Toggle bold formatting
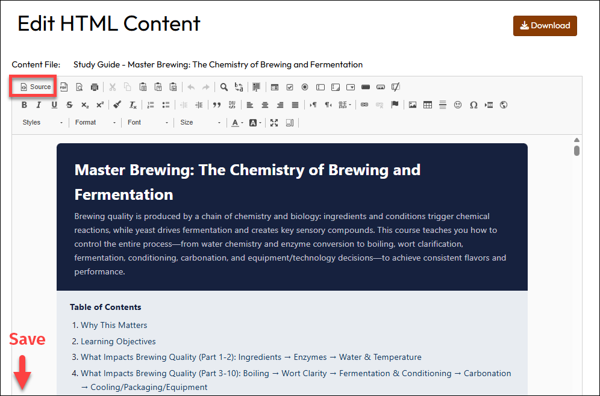The width and height of the screenshot is (600, 396). pyautogui.click(x=25, y=105)
